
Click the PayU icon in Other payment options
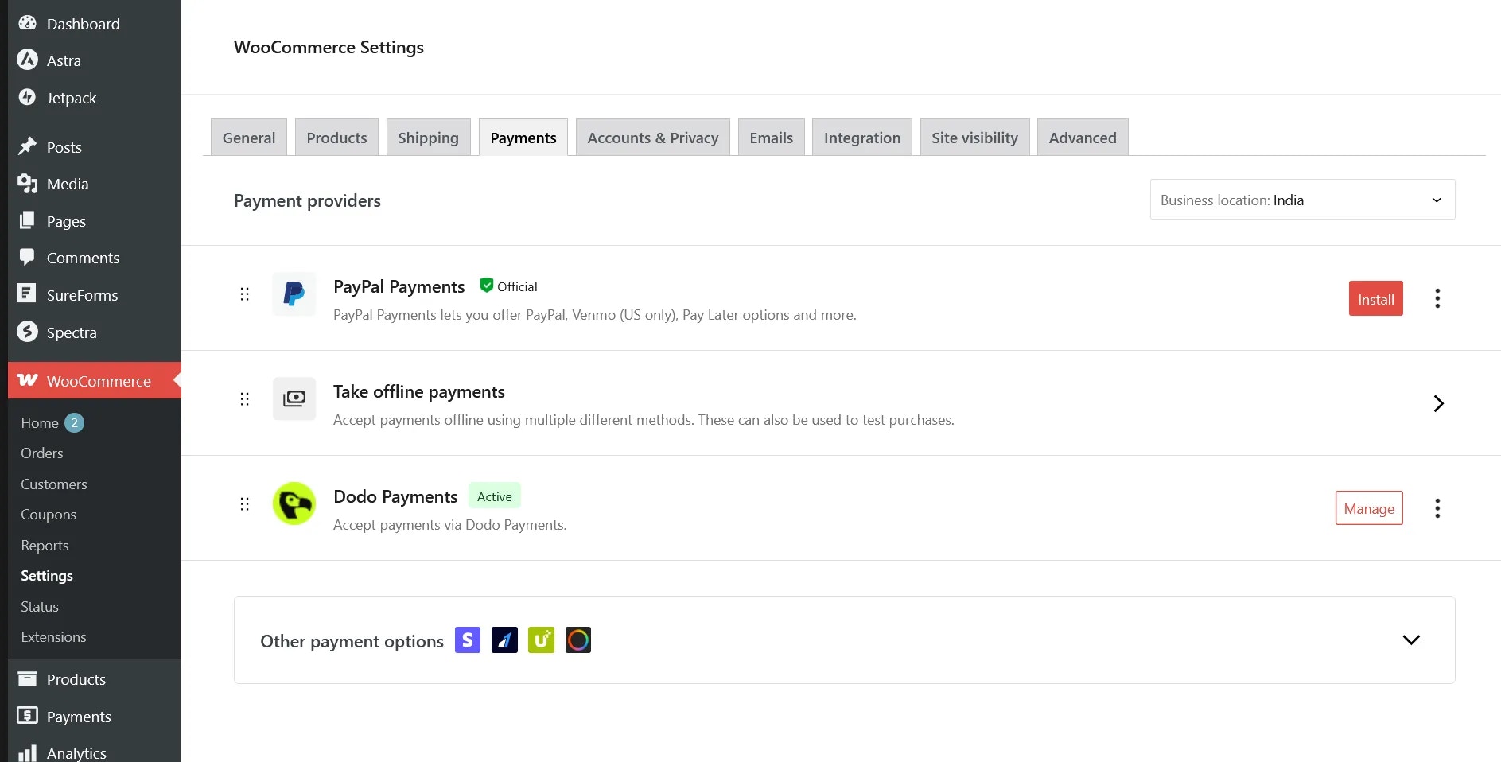click(x=541, y=640)
